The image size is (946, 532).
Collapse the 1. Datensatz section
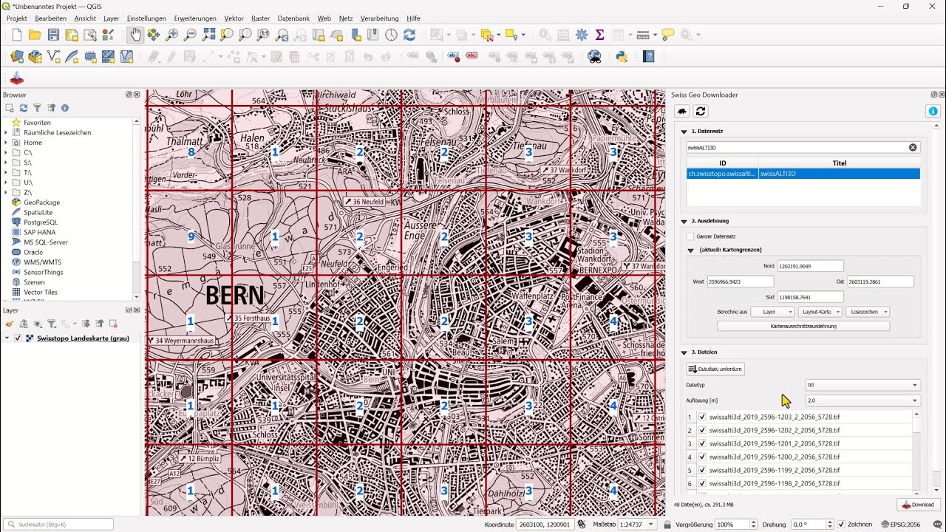(x=684, y=132)
